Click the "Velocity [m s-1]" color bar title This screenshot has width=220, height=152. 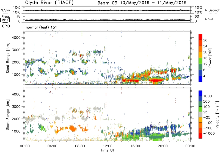pyautogui.click(x=217, y=114)
